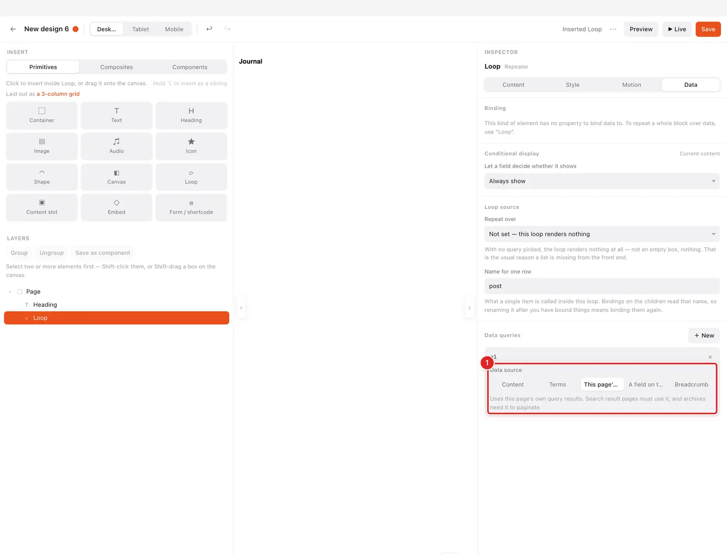
Task: Click the Preview button
Action: pos(641,29)
